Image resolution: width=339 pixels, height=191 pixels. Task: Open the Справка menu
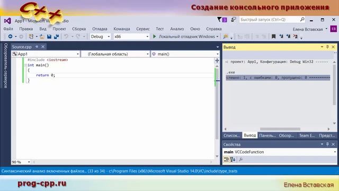214,29
